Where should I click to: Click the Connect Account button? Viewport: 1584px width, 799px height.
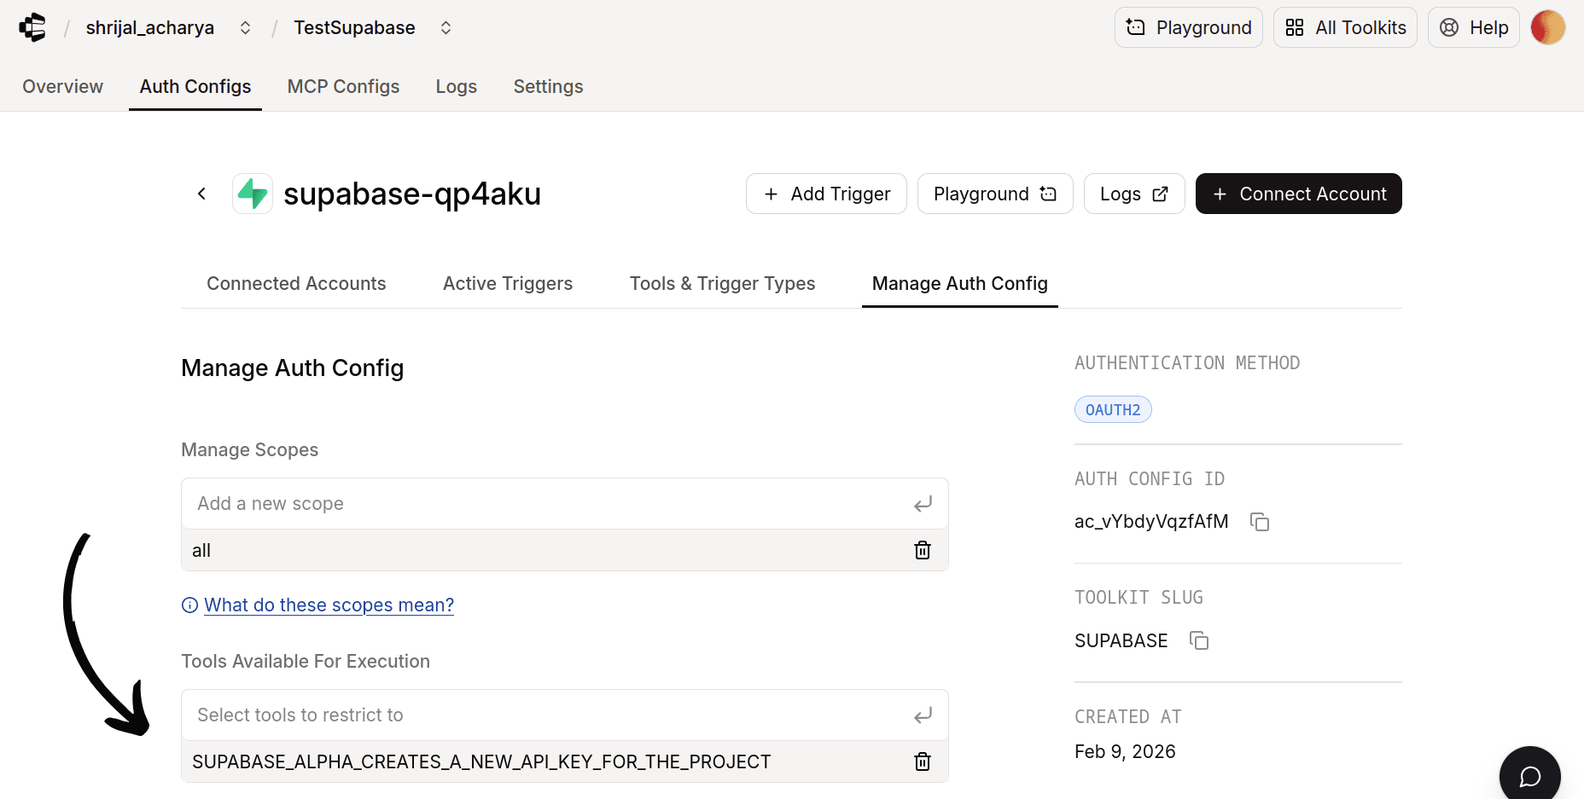point(1298,194)
